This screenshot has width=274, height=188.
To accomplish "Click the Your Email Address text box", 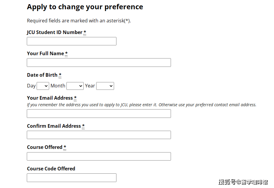I will (99, 114).
